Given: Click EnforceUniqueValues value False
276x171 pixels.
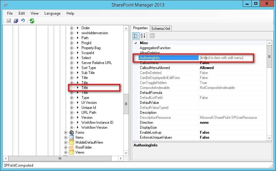Looking at the screenshot, I should tap(205, 137).
